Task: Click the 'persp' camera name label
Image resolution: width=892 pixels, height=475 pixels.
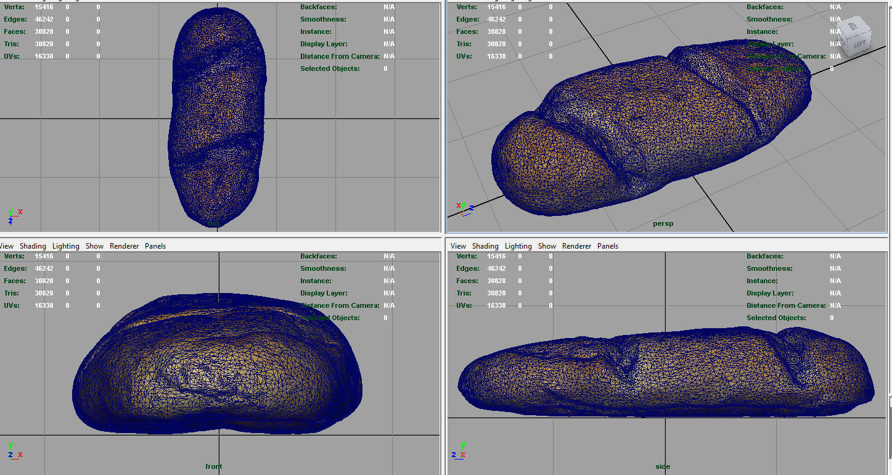Action: (x=663, y=224)
